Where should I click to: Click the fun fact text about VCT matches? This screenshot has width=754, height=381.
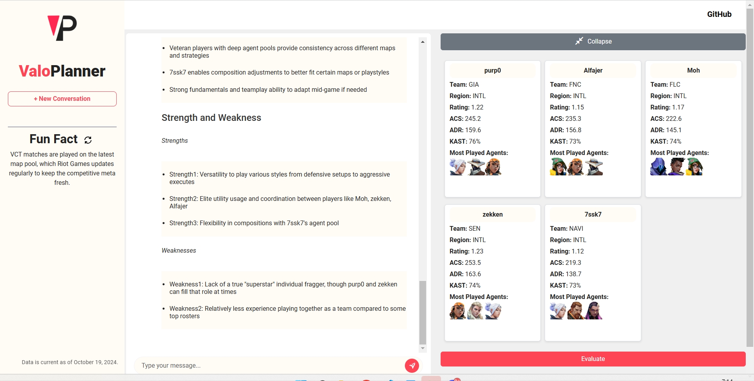(x=62, y=168)
